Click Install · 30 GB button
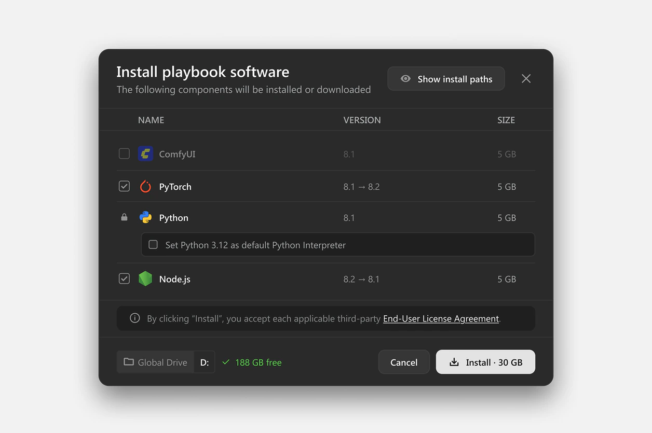 coord(485,362)
